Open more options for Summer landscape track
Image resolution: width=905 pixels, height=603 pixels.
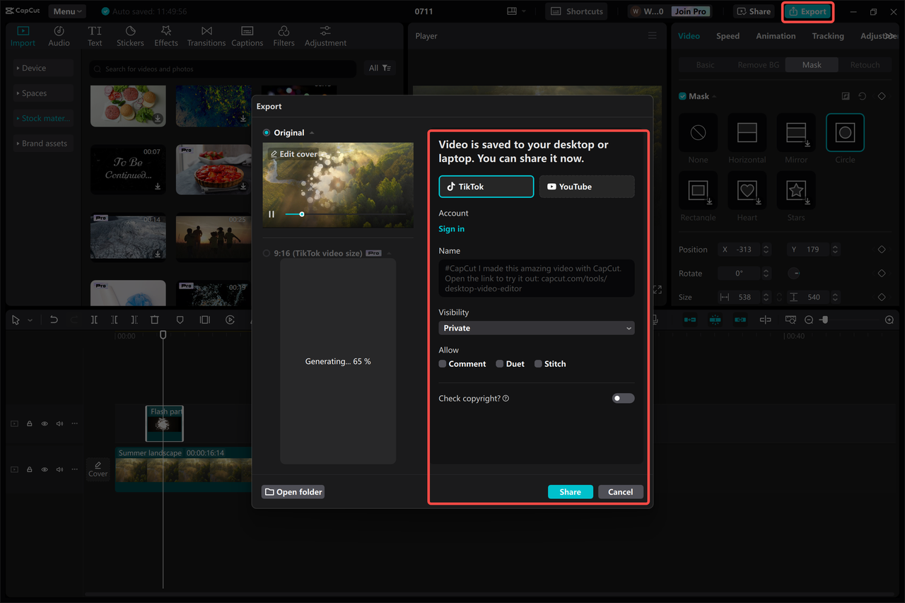(x=74, y=469)
